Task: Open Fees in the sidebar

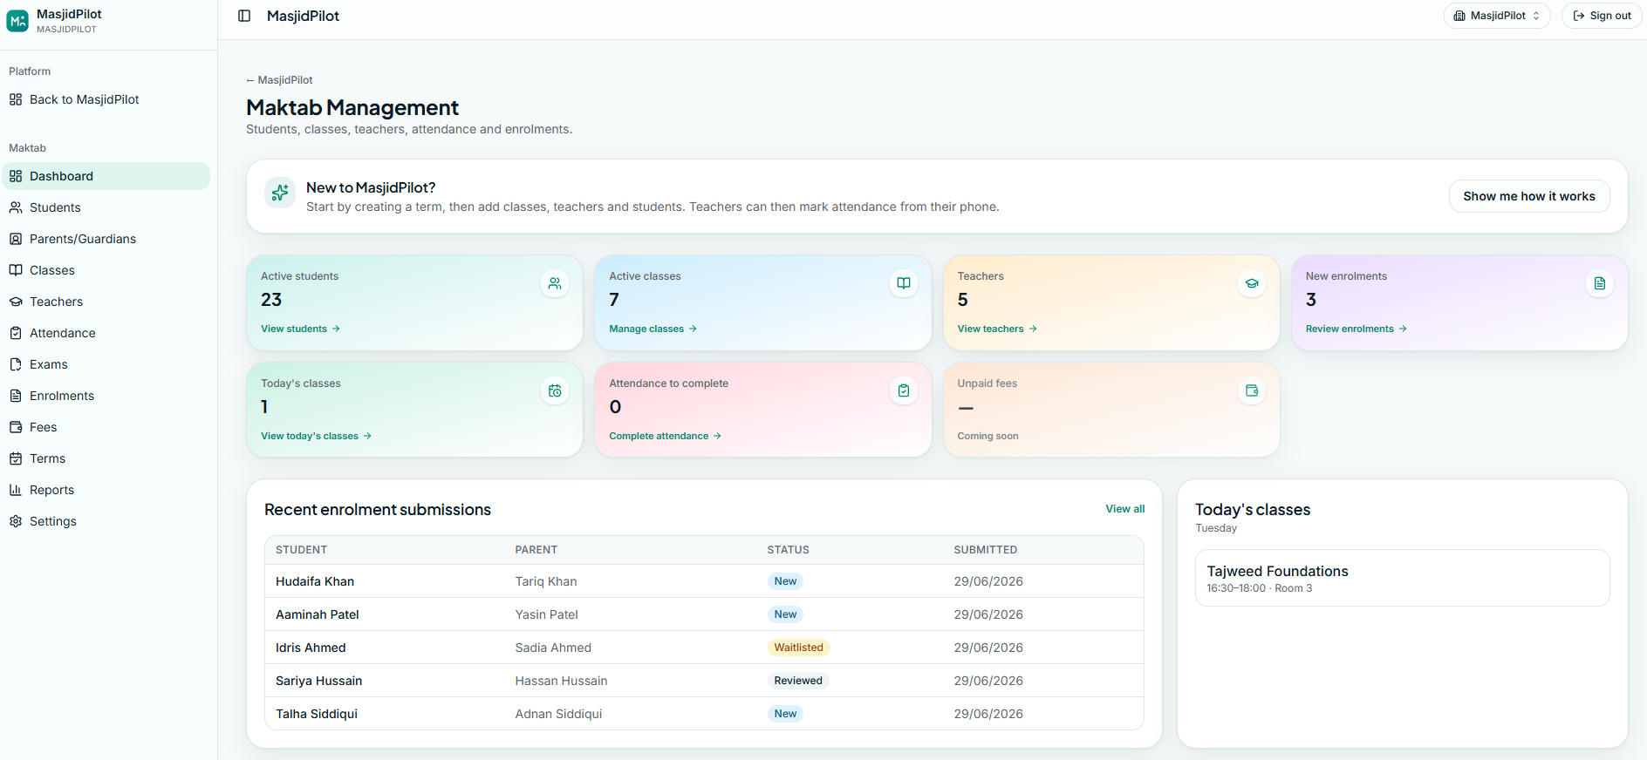Action: (x=105, y=427)
